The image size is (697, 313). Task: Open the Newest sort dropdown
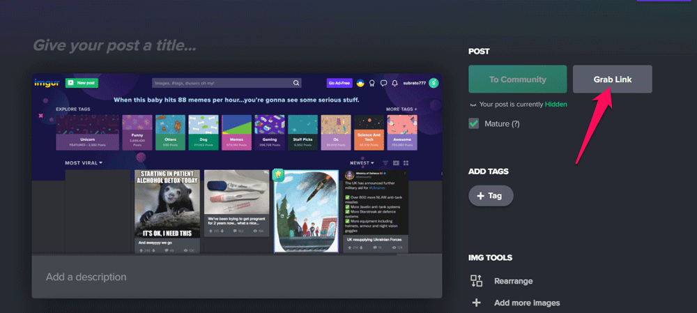(x=362, y=163)
